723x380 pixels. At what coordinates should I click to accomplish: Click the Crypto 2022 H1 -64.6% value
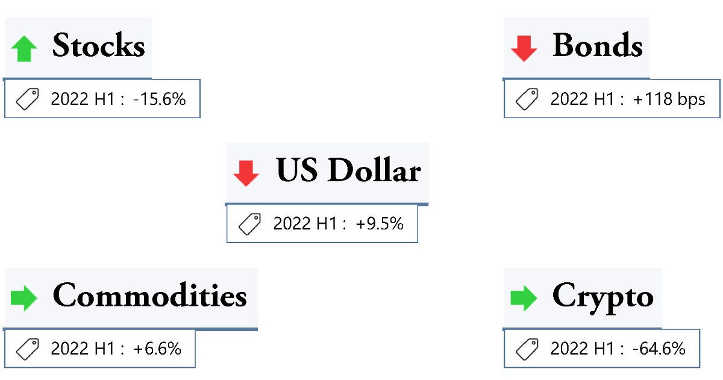click(x=618, y=349)
